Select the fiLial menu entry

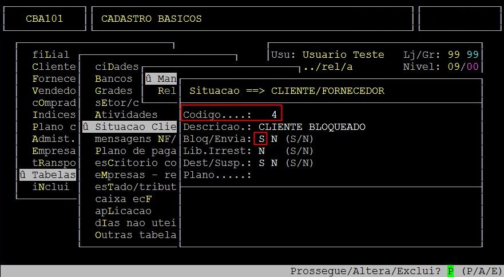click(x=50, y=55)
